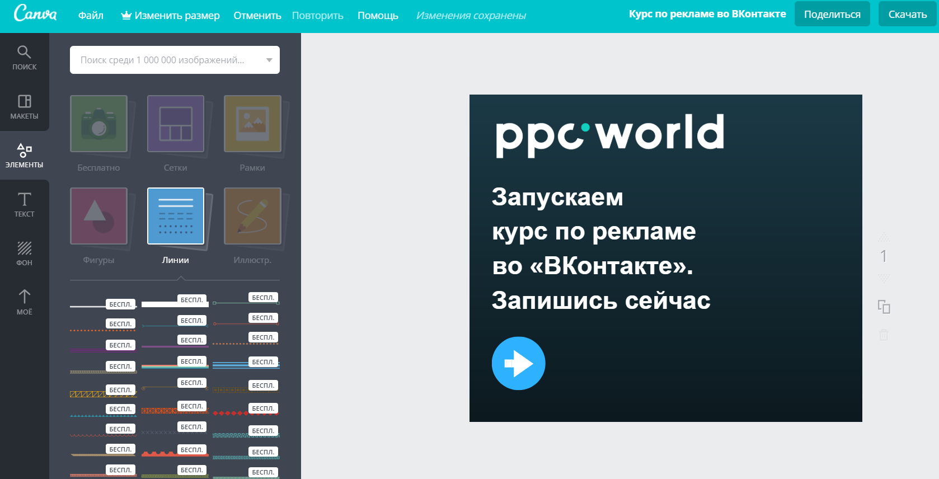The image size is (939, 479).
Task: Edit the design title Курс по рекламе во ВКонтакте
Action: (707, 14)
